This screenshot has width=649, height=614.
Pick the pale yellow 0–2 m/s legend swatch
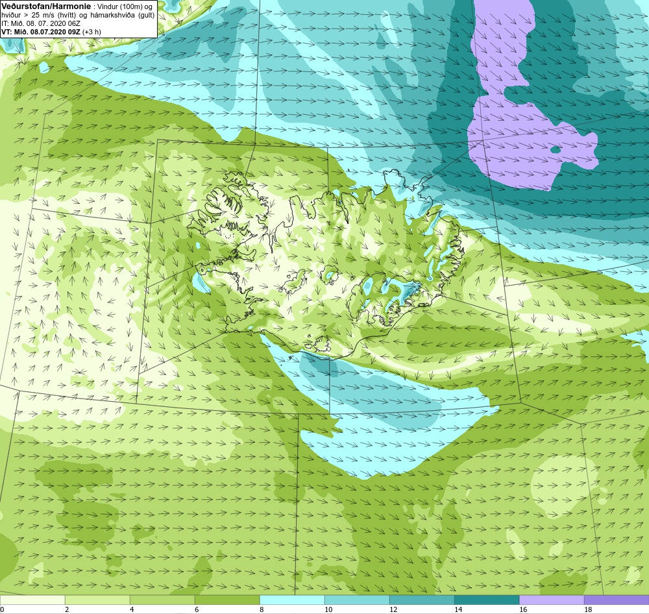point(32,600)
